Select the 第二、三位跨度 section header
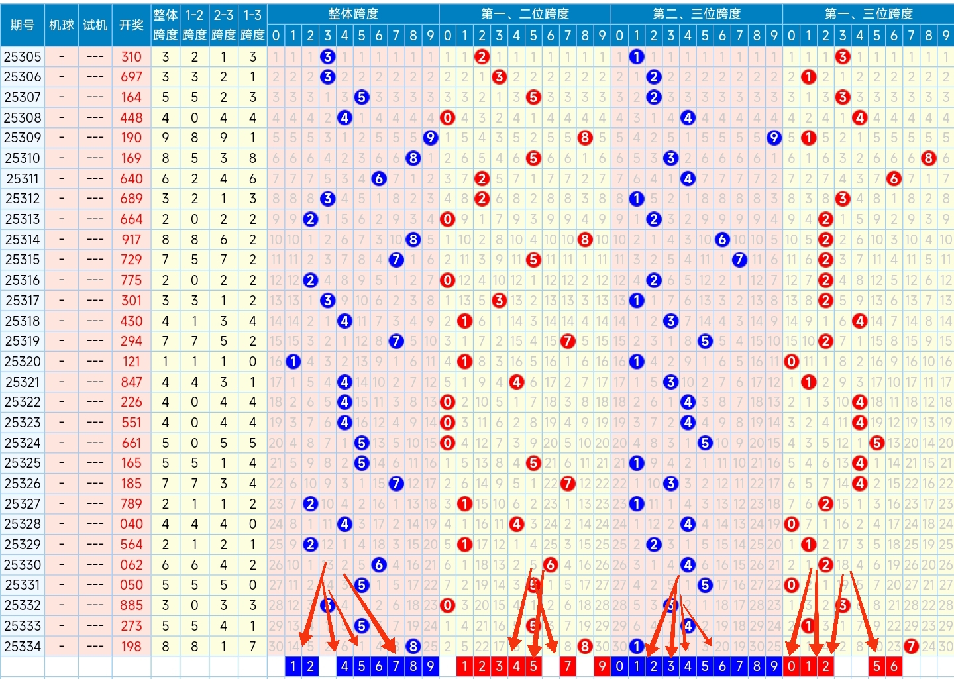 (696, 13)
